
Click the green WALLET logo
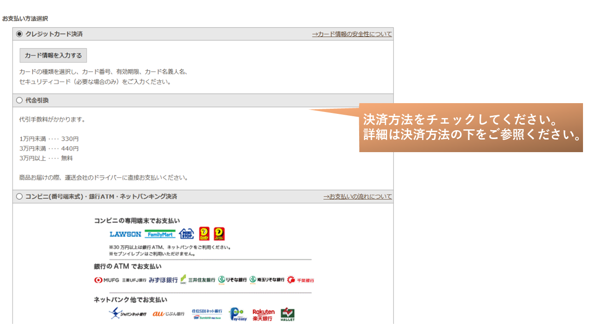[x=287, y=314]
